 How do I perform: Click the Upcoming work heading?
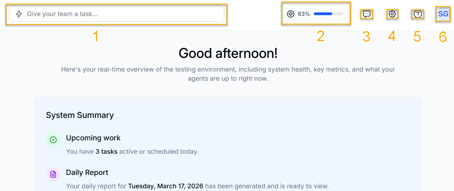tap(93, 138)
